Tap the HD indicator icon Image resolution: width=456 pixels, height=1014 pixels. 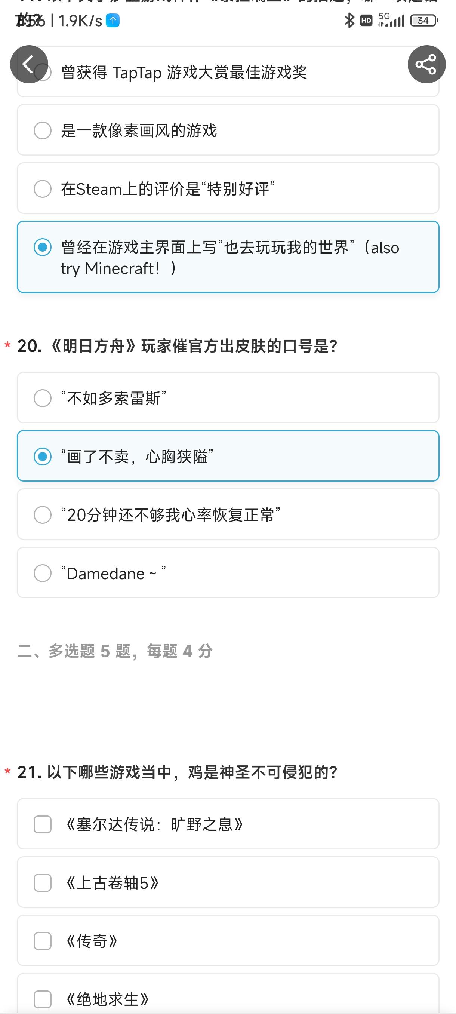366,21
